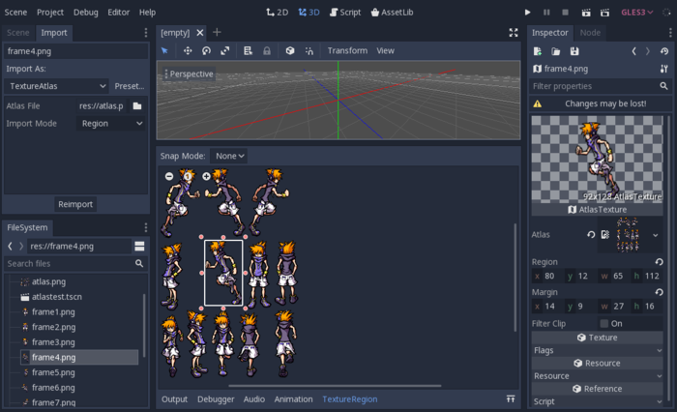Lock the selected object

[x=267, y=50]
